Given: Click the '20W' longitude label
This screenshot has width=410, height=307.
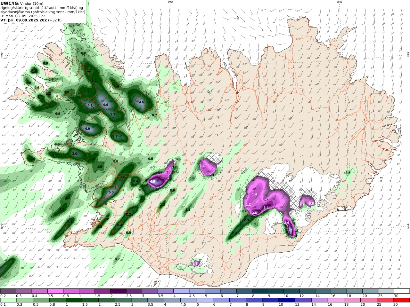Looking at the screenshot, I should tap(170, 2).
